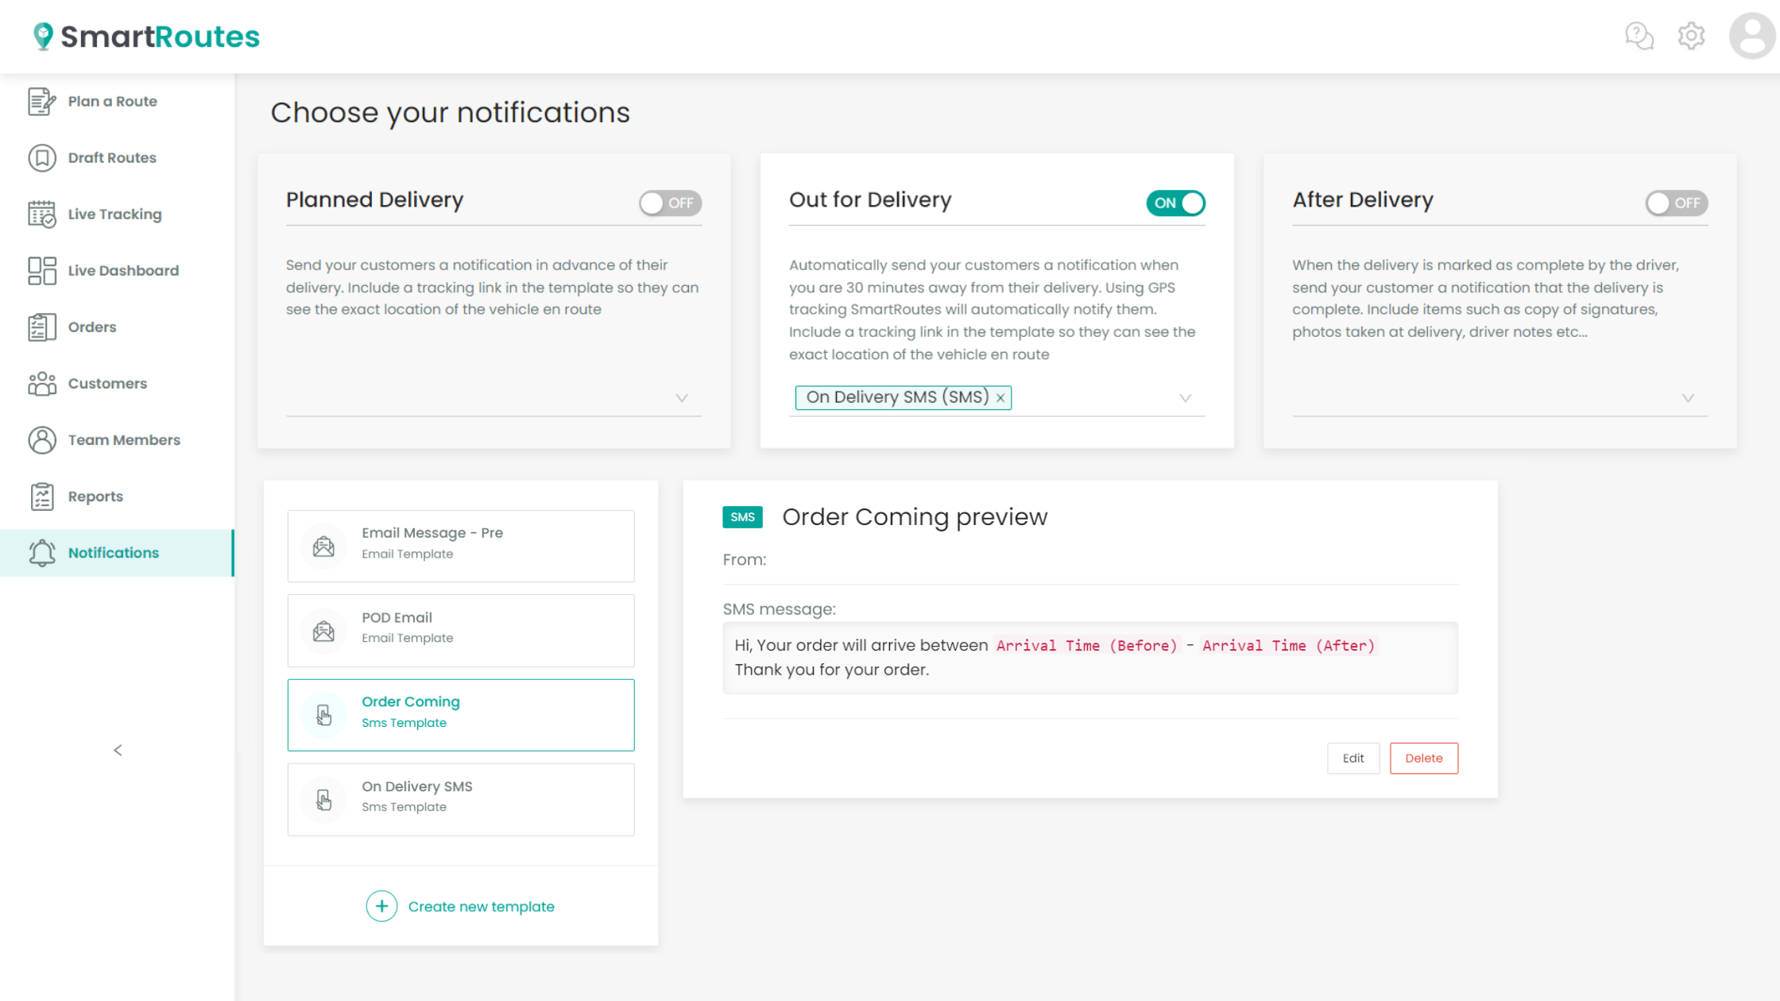Go to Plan a Route
The image size is (1780, 1001).
point(117,102)
